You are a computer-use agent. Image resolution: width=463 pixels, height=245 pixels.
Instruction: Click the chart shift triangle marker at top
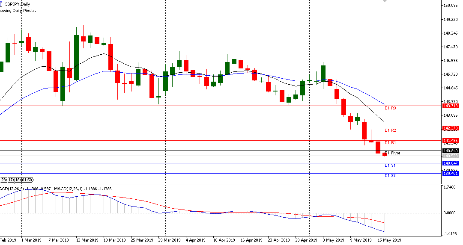coord(384,1)
